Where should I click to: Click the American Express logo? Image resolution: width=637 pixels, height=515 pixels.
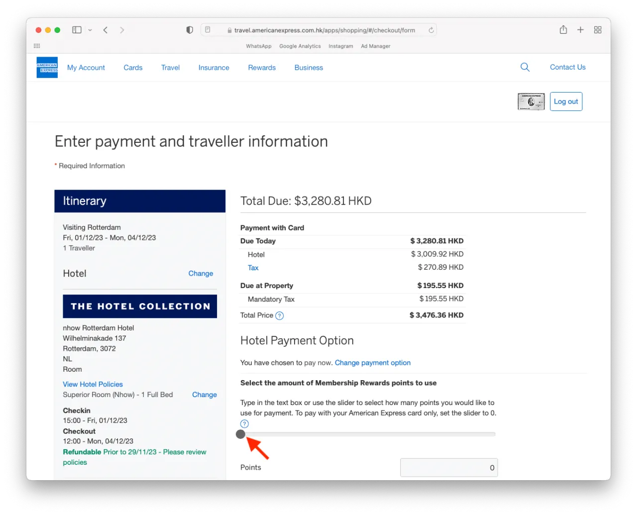47,67
